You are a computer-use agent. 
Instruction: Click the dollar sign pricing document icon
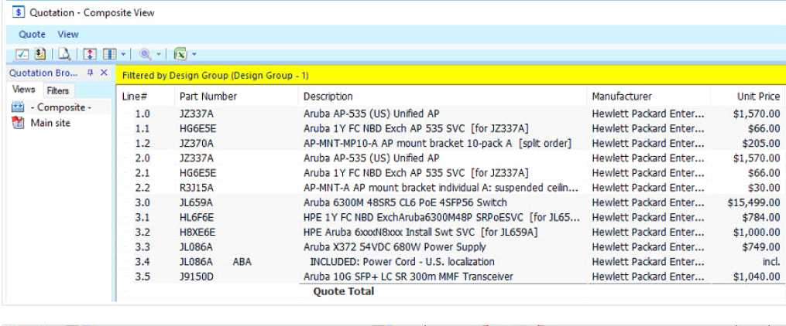tap(39, 54)
